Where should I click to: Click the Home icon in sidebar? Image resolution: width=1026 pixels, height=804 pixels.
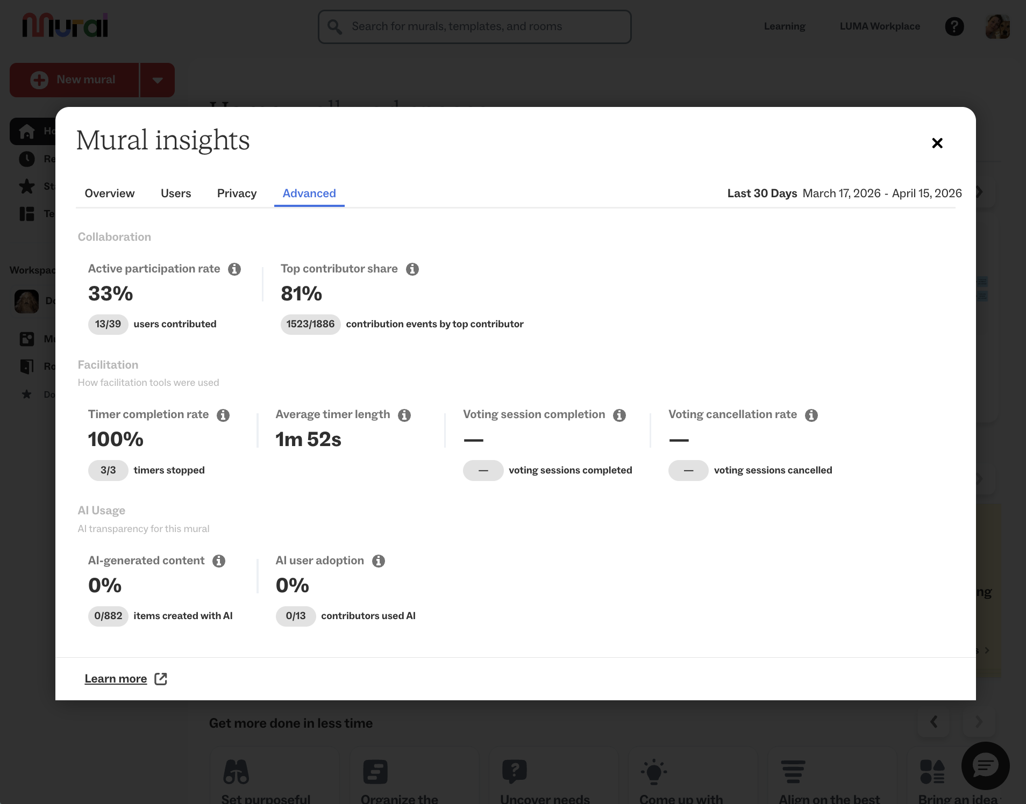[27, 131]
